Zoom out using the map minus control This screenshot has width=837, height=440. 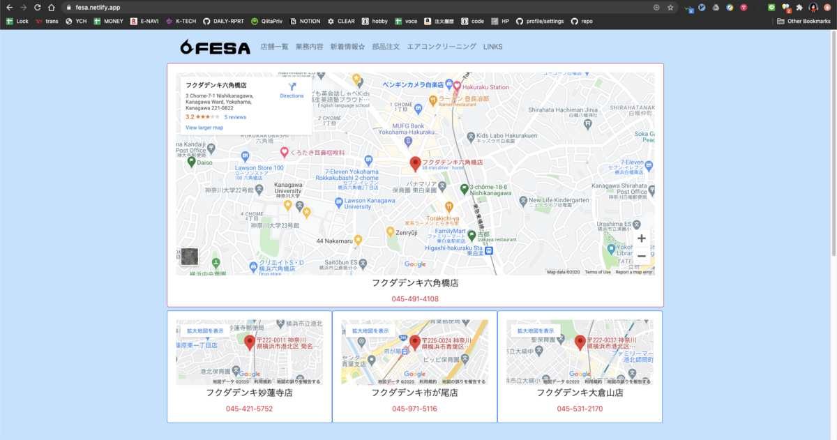(641, 256)
